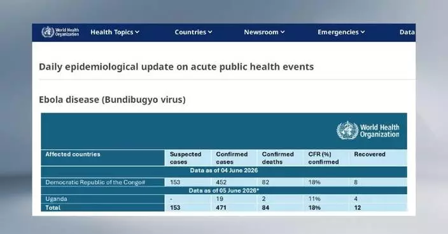Click Congo confirmed cases value 452
This screenshot has width=448, height=234.
221,182
